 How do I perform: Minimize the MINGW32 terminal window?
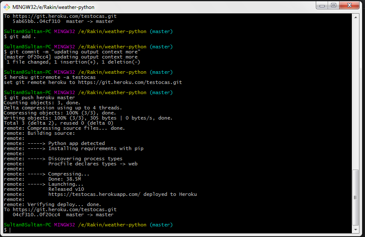322,6
